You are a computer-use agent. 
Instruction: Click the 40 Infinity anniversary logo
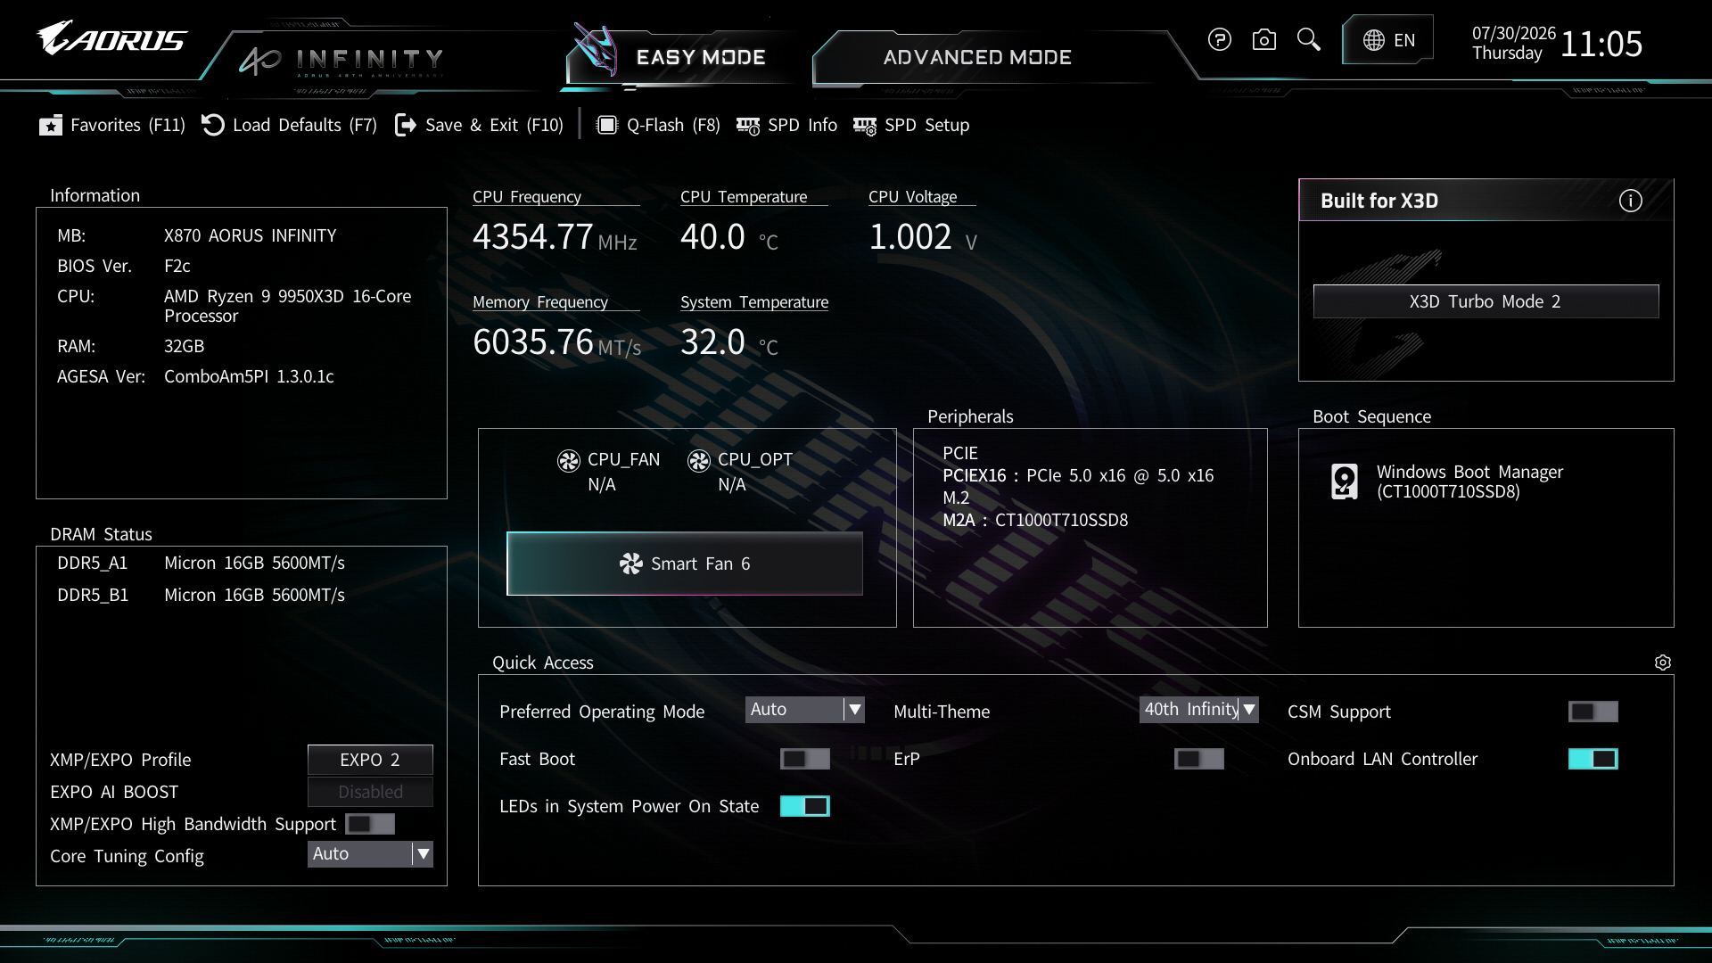coord(342,60)
